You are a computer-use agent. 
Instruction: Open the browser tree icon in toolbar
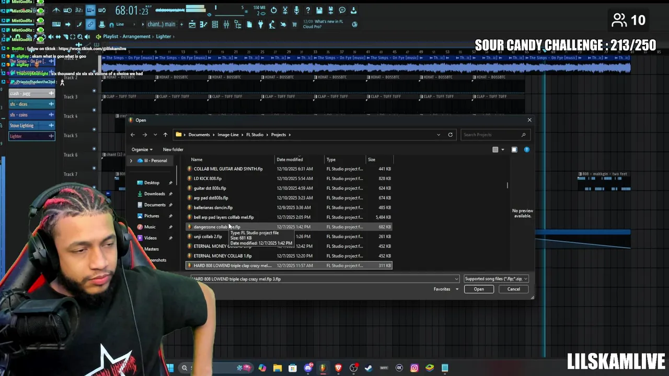238,25
